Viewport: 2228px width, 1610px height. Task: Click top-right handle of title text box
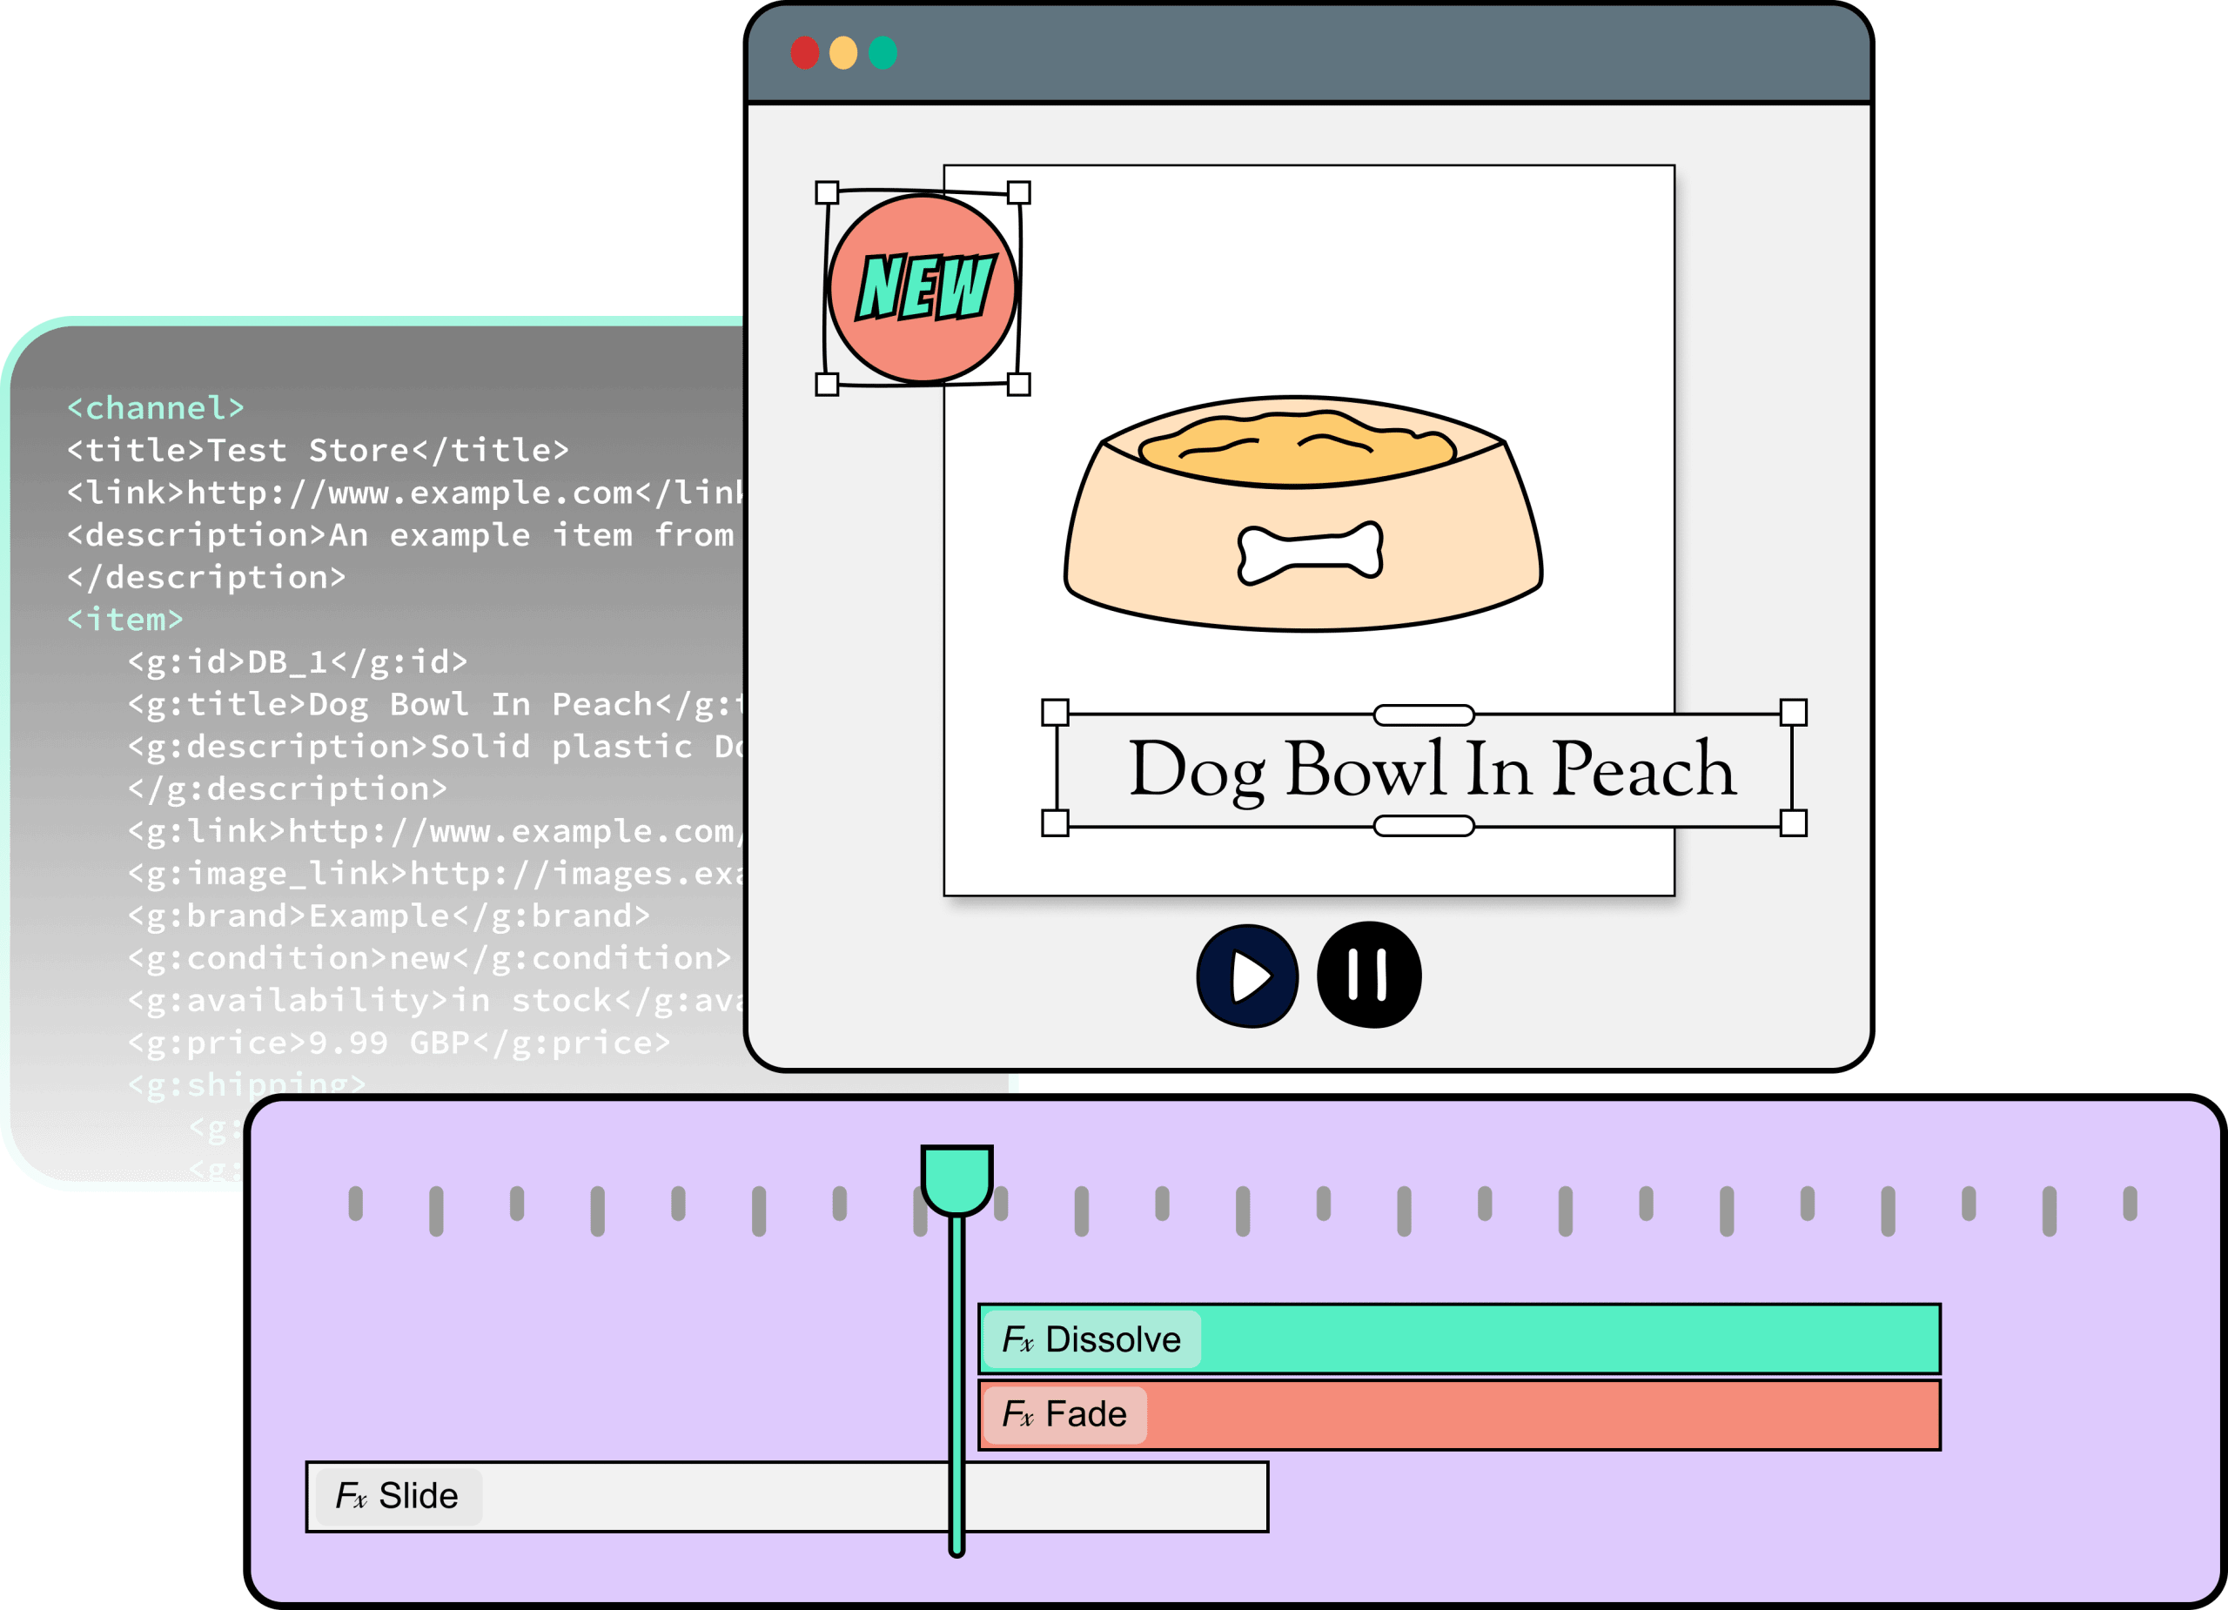point(1794,712)
